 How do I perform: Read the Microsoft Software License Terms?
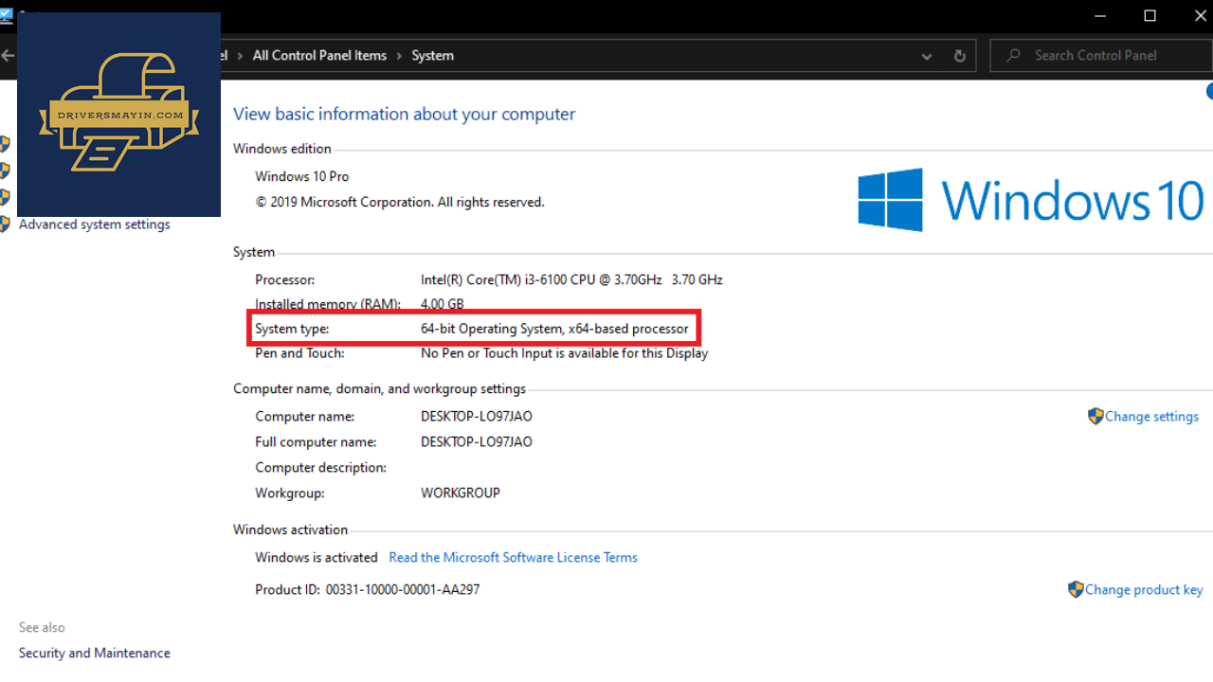513,557
